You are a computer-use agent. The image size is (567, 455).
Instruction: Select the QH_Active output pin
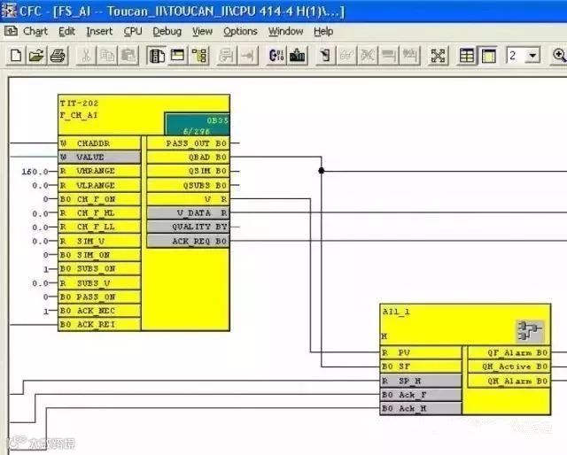point(509,366)
